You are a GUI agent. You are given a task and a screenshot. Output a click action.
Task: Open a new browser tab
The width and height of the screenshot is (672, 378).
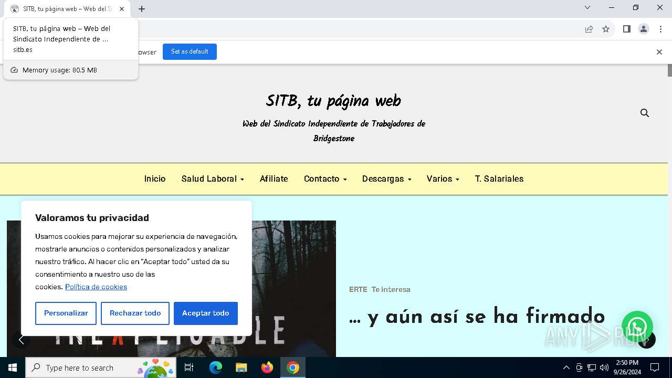click(x=142, y=9)
